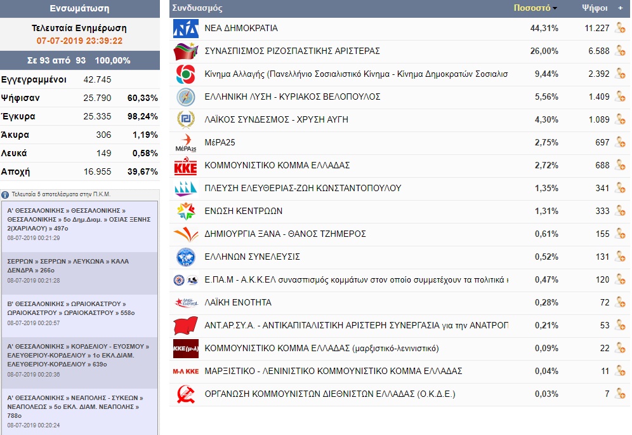Select the ΛΑΪΚΗ ΕΝΟΤΗΤΑ party name
The height and width of the screenshot is (435, 632).
click(x=238, y=303)
